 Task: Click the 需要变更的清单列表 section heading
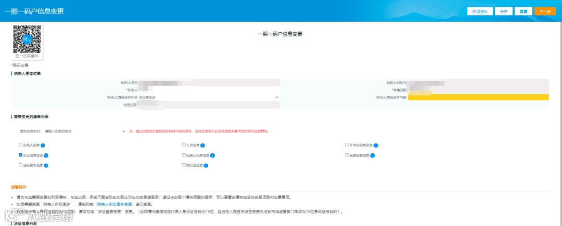31,117
